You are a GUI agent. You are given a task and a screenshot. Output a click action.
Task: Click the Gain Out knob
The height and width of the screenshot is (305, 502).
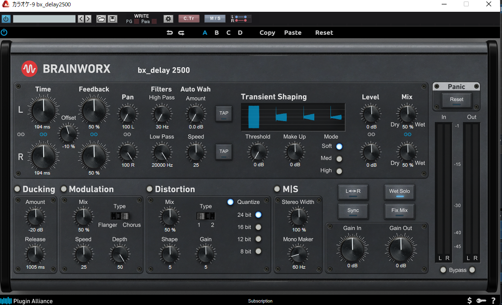[x=401, y=248]
